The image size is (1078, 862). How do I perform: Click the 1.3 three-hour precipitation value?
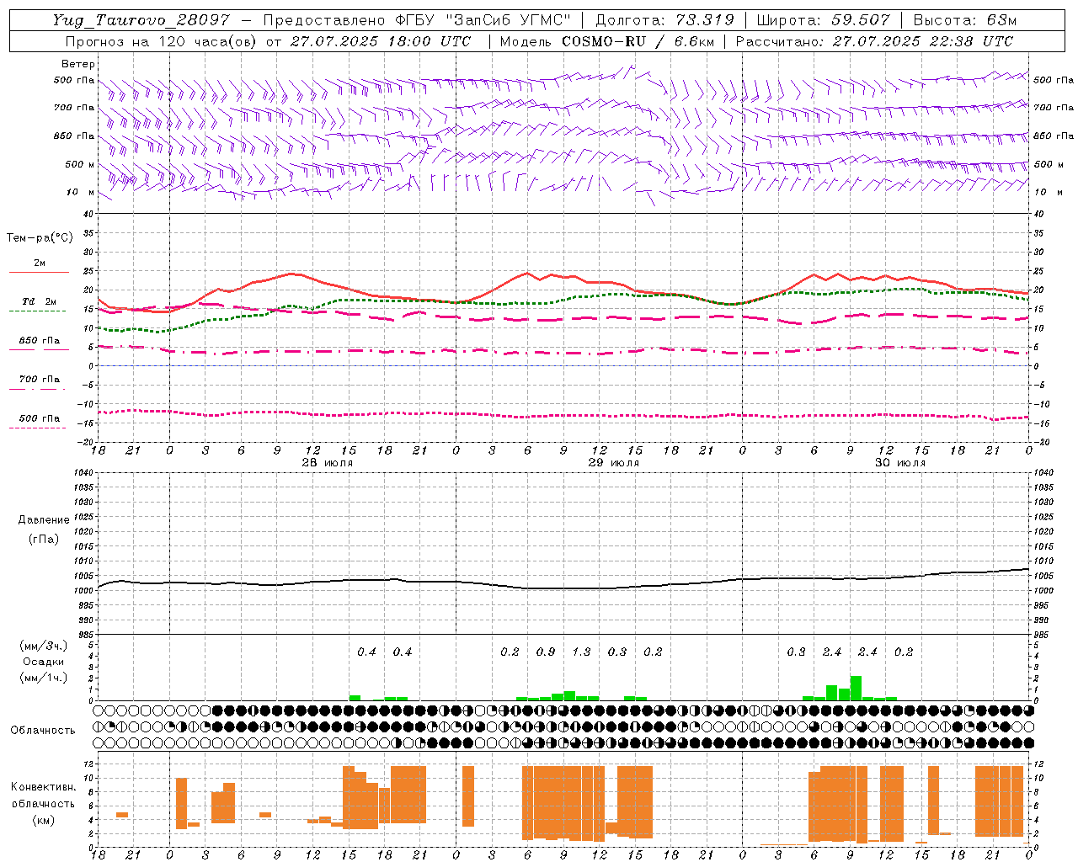pos(581,652)
